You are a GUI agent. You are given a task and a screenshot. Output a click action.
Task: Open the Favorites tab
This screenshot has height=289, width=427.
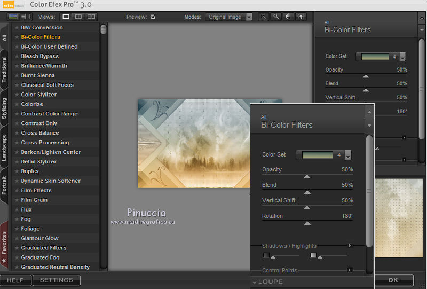pos(4,243)
